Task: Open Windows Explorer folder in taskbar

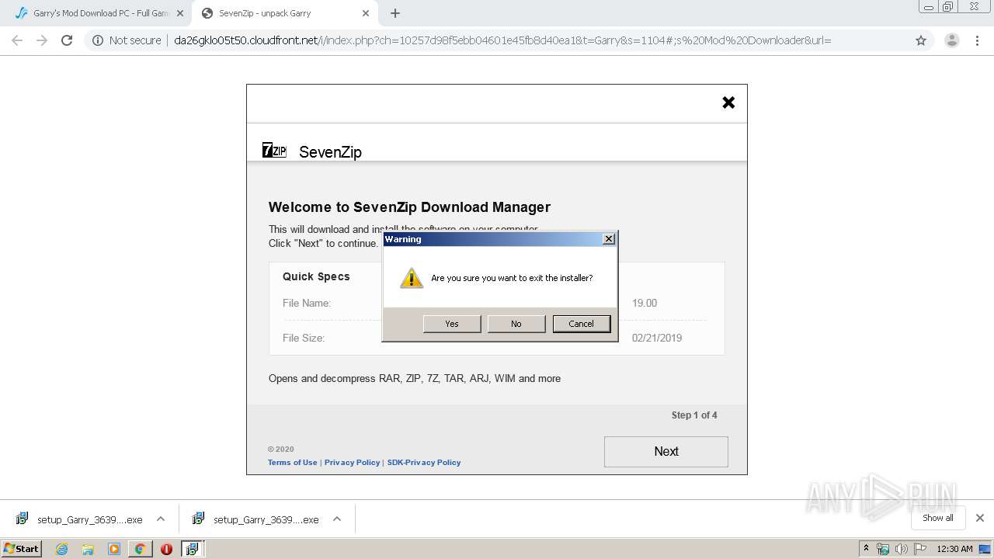Action: pyautogui.click(x=88, y=549)
